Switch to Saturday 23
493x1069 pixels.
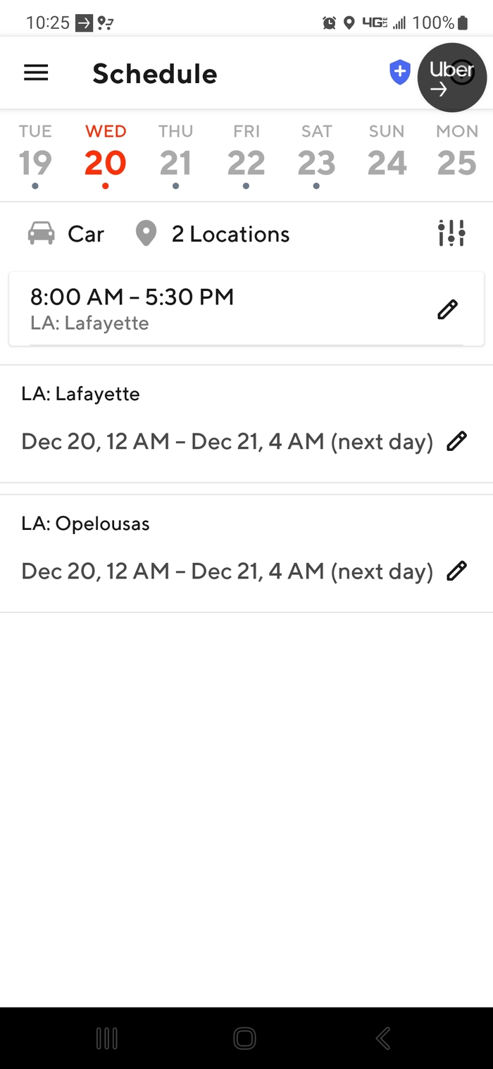(316, 155)
